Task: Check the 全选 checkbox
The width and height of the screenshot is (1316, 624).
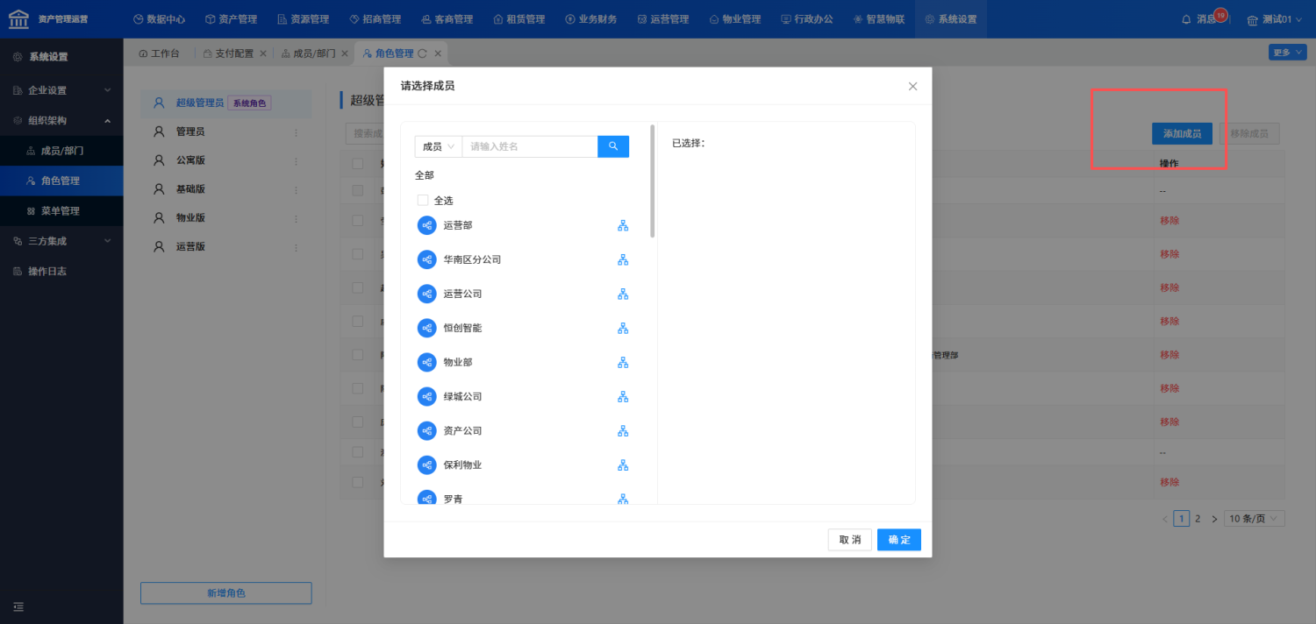Action: pos(423,200)
